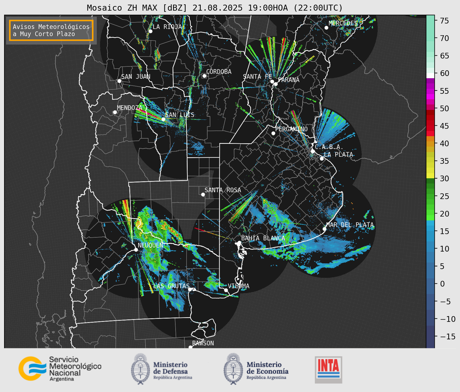Click the 75 label on the scale
This screenshot has height=392, width=460.
pyautogui.click(x=444, y=21)
